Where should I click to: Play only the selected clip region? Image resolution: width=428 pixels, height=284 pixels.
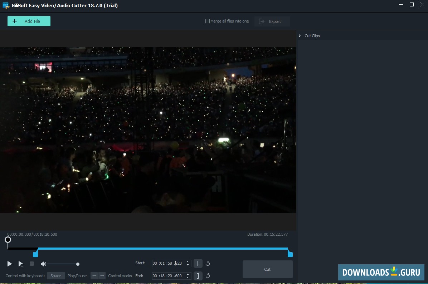point(20,264)
